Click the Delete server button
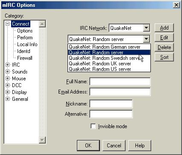182x155 pixels. click(x=164, y=47)
